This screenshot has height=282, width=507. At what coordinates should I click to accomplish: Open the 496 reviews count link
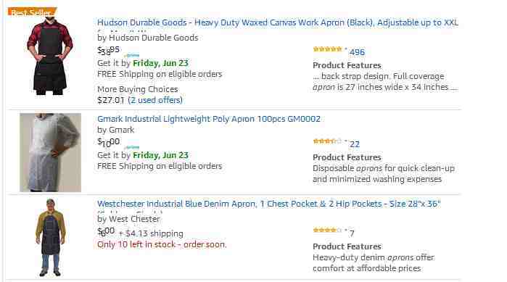357,52
